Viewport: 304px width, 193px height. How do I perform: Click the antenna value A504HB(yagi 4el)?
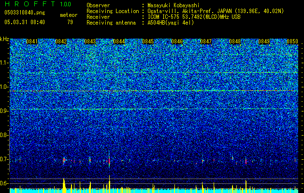pyautogui.click(x=171, y=23)
